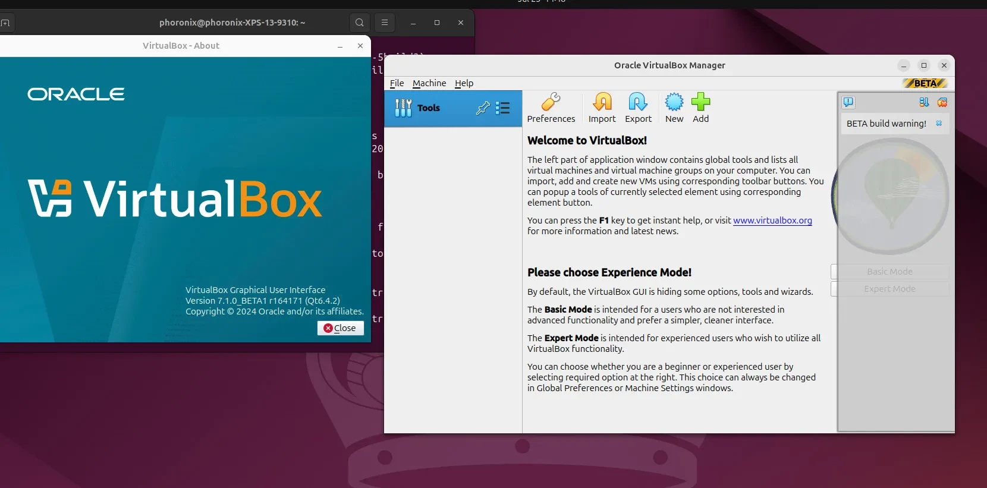Click the terminal search icon
The height and width of the screenshot is (488, 987).
(x=359, y=23)
